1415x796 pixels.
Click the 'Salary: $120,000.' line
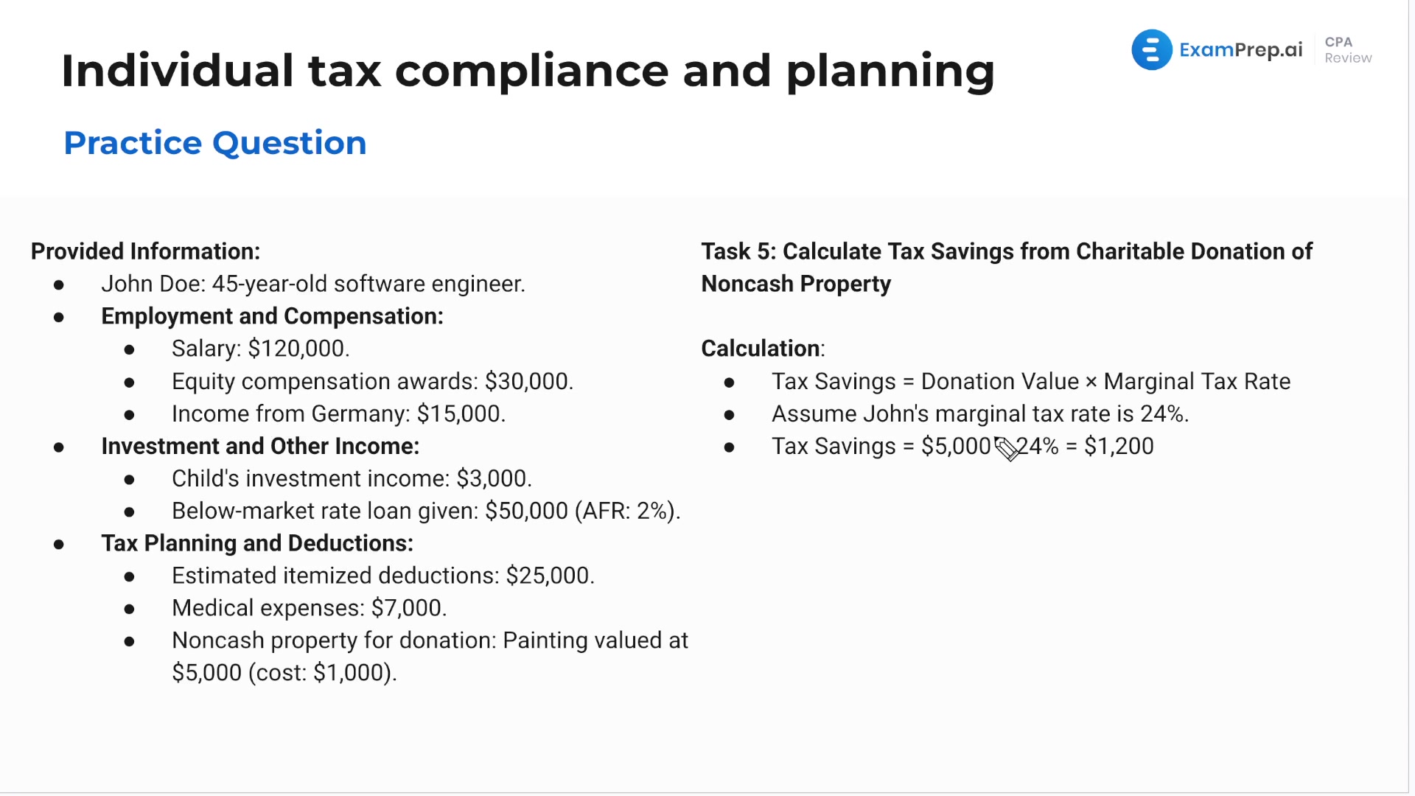click(x=260, y=349)
